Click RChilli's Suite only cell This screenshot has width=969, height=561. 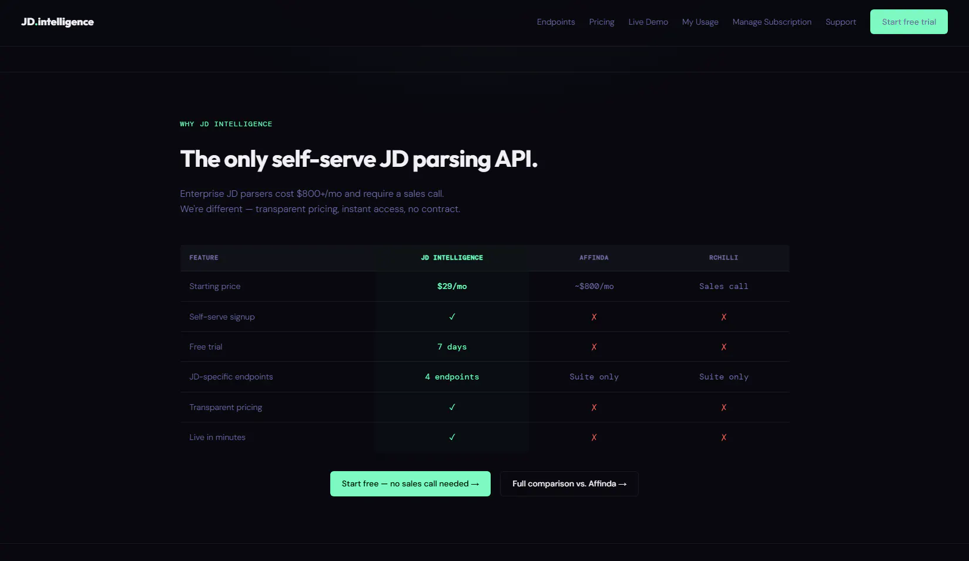point(724,377)
